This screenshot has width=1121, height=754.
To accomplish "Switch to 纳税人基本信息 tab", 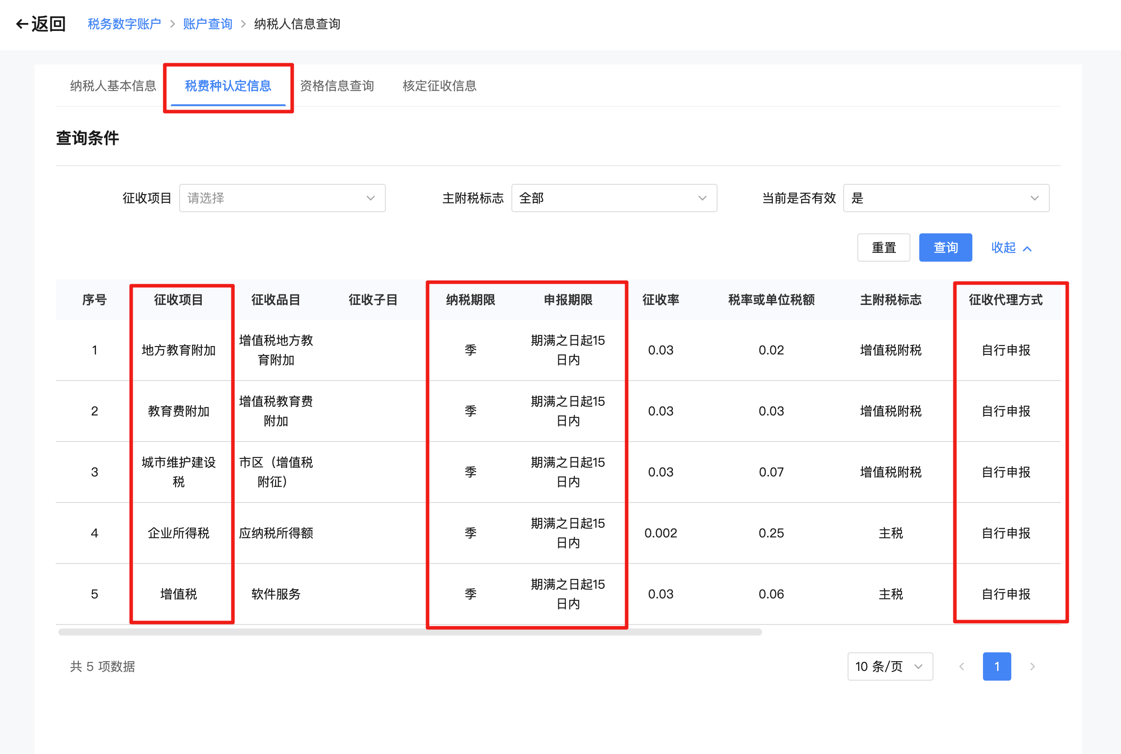I will 113,86.
